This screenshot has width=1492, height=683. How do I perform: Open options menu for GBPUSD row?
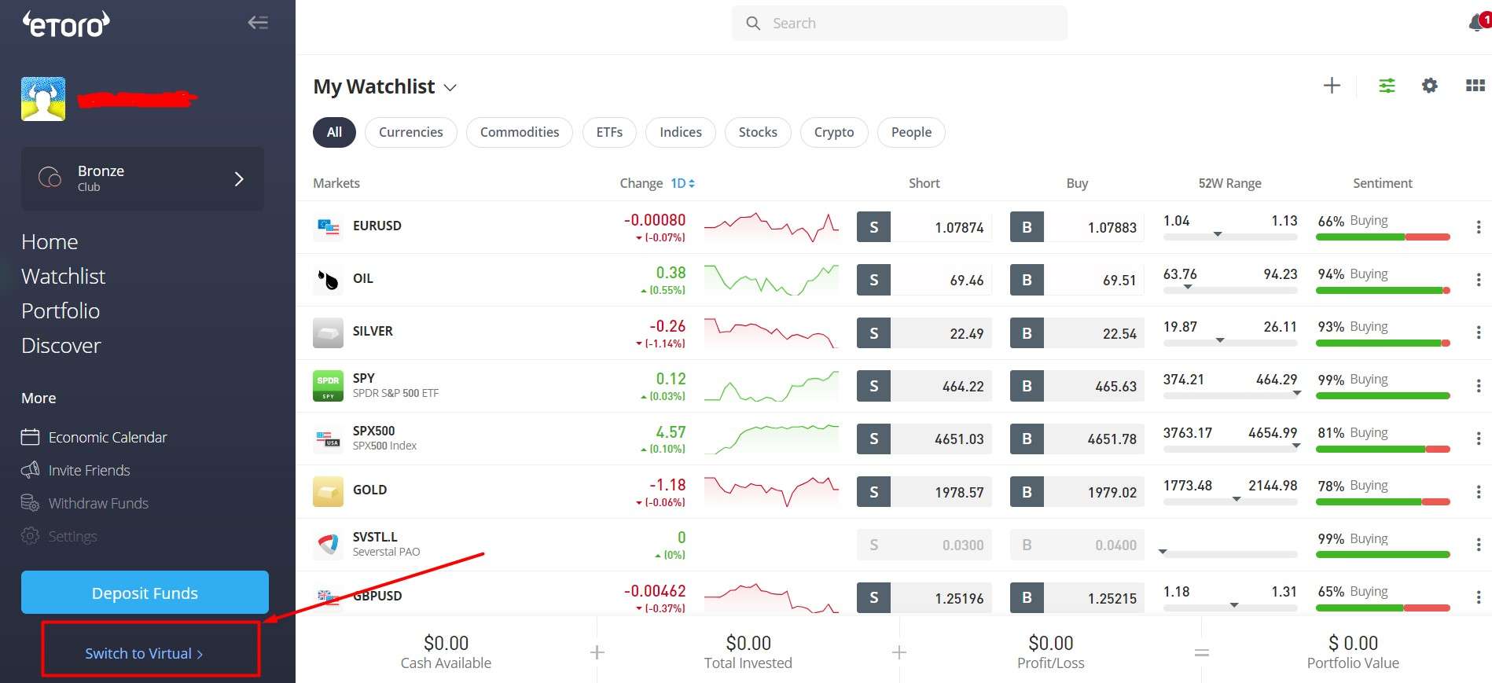(x=1479, y=597)
